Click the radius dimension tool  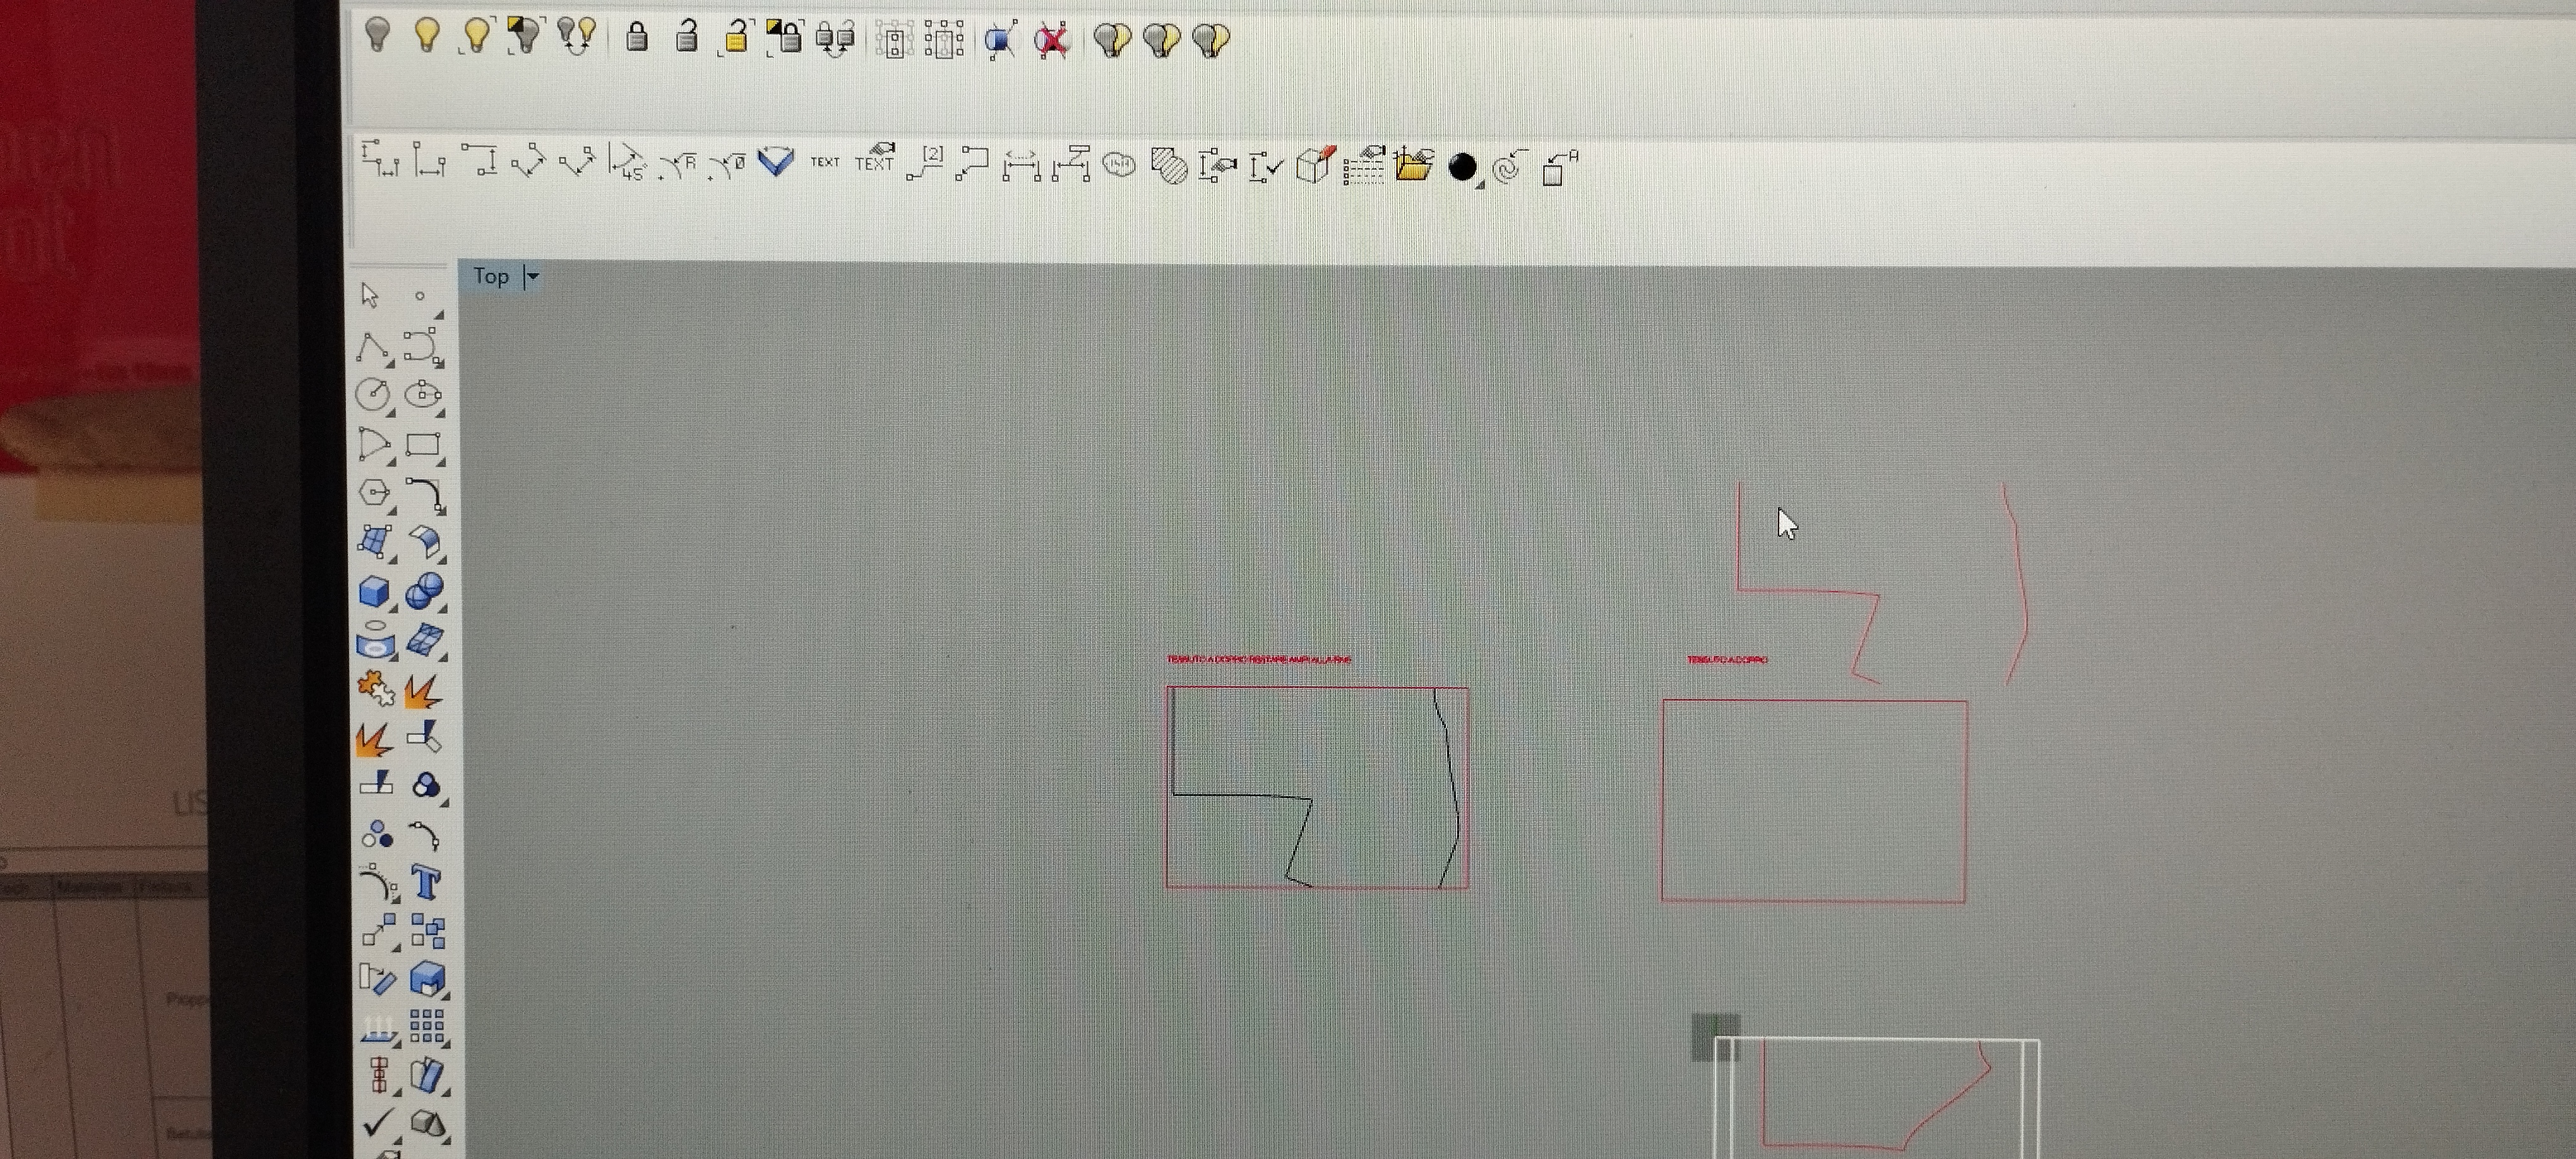click(678, 164)
